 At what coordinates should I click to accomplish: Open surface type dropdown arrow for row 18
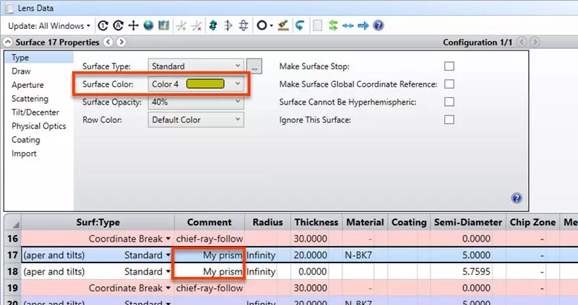click(168, 272)
